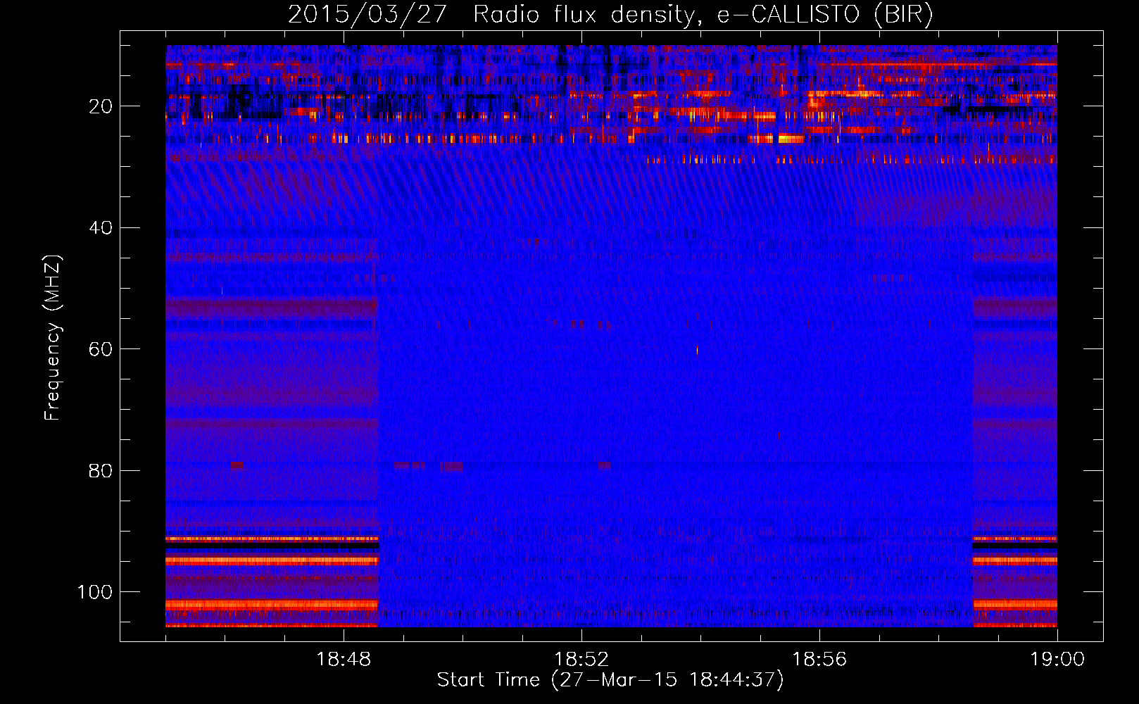This screenshot has height=704, width=1139.
Task: Click the frequency tick label '40'
Action: 101,228
